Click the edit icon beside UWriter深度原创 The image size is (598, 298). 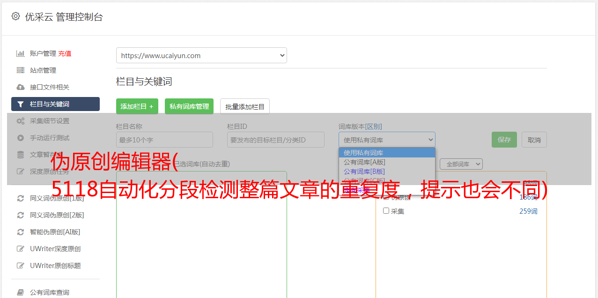coord(21,249)
